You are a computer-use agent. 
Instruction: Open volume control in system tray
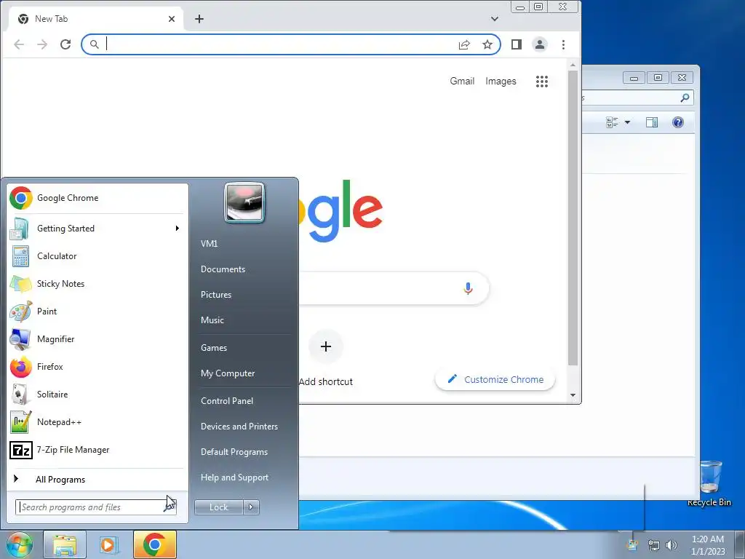(x=672, y=545)
